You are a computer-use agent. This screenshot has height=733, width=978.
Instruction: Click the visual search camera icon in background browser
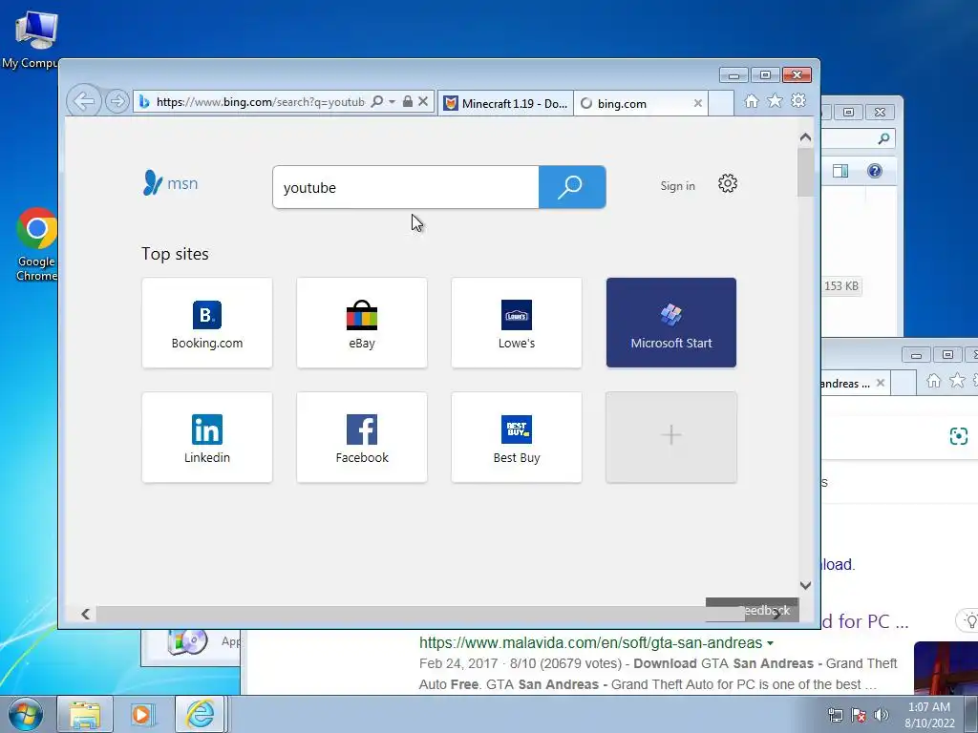959,436
